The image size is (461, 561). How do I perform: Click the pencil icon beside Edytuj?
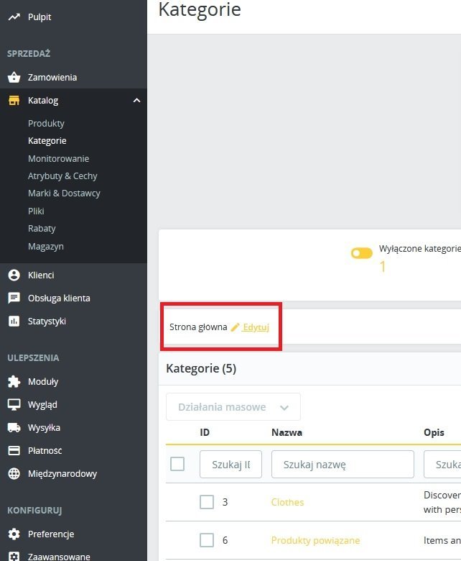[235, 327]
